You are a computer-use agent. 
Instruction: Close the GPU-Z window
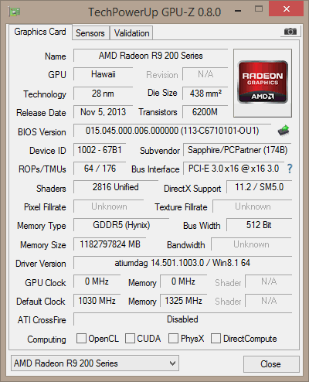(286, 9)
